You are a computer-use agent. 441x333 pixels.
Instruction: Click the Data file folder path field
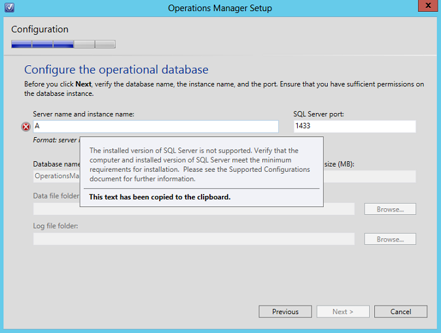(194, 209)
